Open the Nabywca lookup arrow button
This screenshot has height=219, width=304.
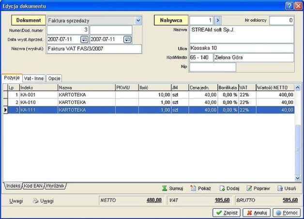pos(218,20)
